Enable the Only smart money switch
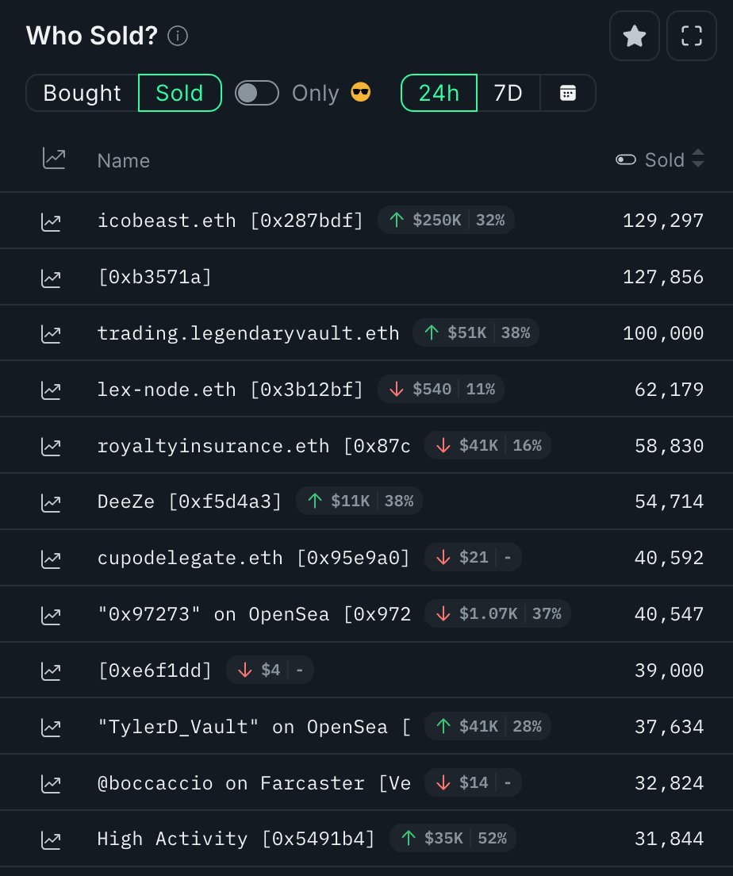The width and height of the screenshot is (733, 876). coord(257,93)
